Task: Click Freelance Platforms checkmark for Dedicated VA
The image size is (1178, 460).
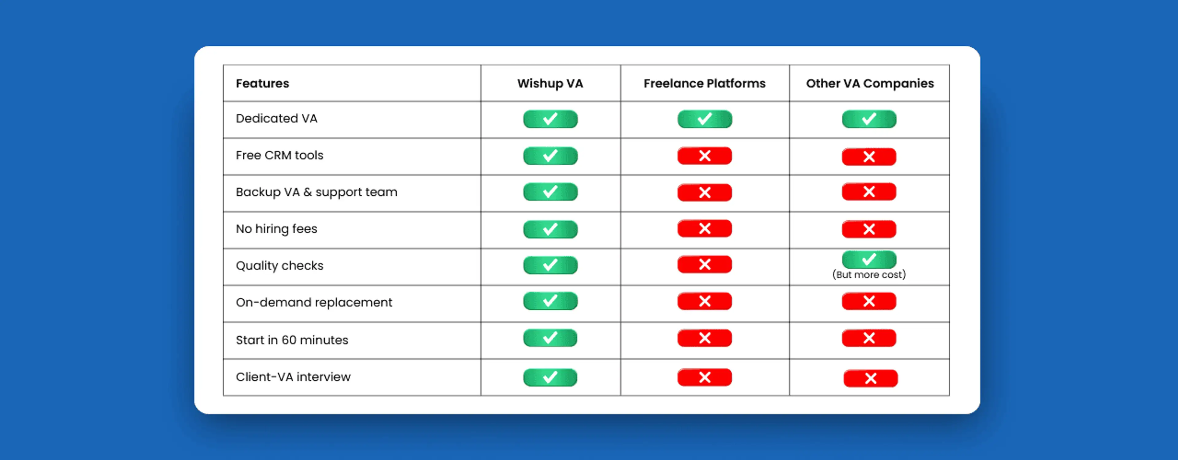Action: pos(704,119)
